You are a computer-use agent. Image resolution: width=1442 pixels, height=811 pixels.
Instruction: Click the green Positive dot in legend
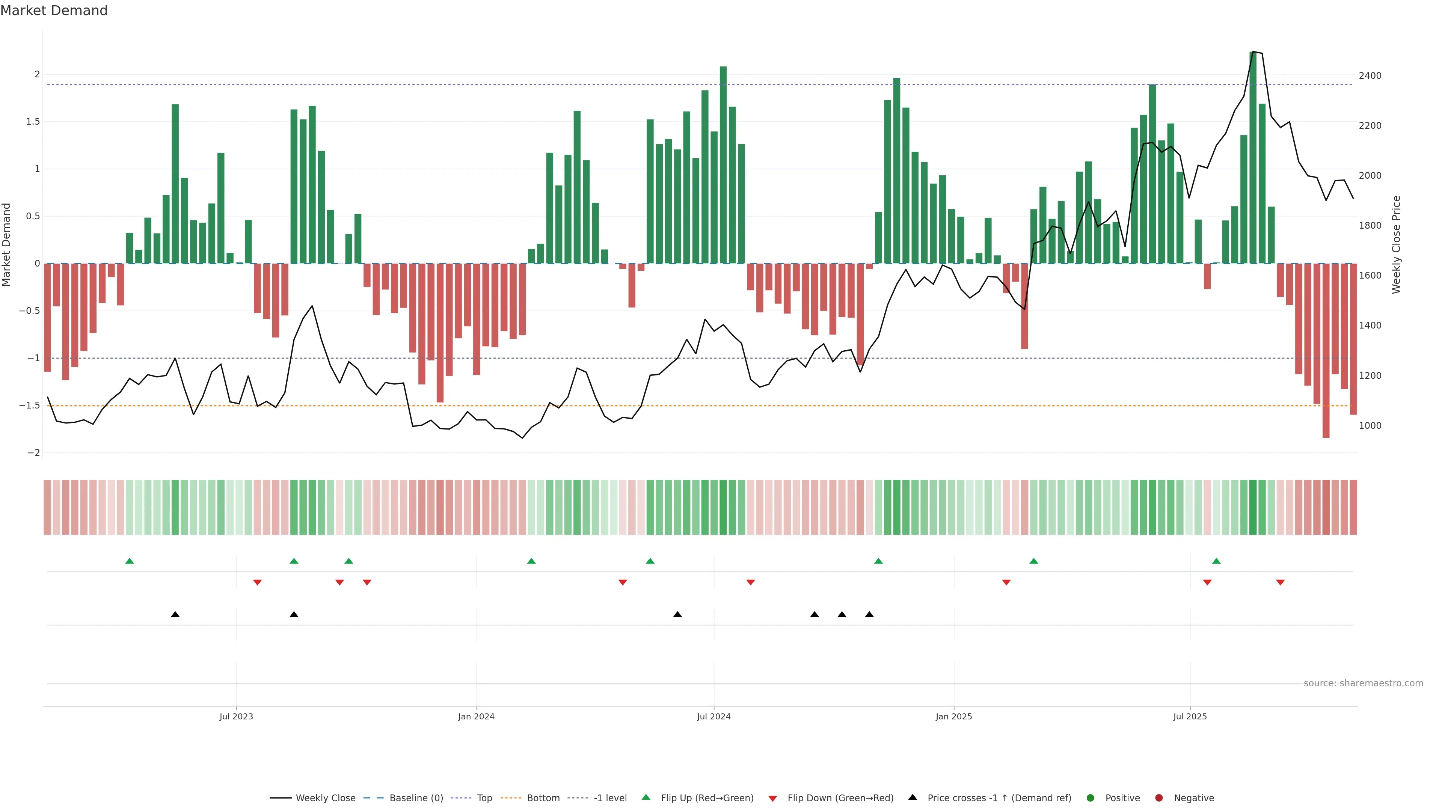coord(1090,797)
